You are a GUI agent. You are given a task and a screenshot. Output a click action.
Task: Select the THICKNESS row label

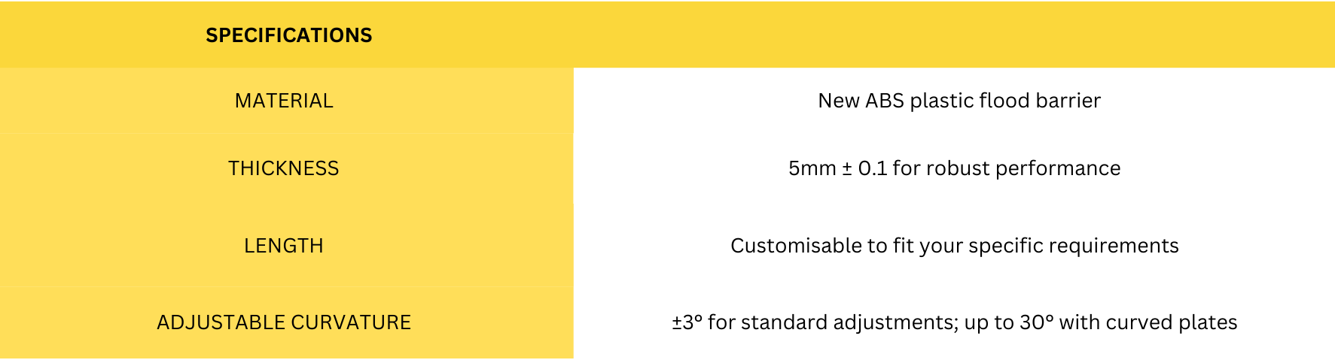point(284,168)
